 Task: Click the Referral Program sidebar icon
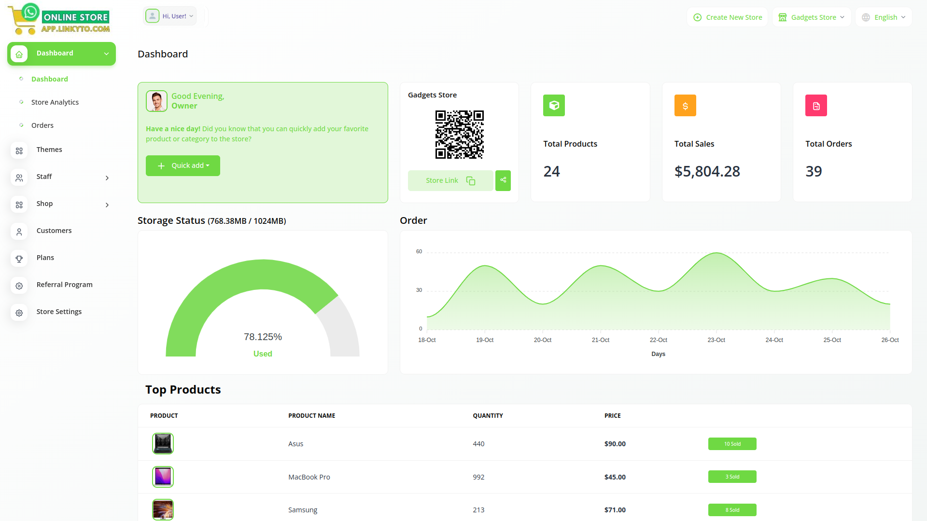coord(19,286)
